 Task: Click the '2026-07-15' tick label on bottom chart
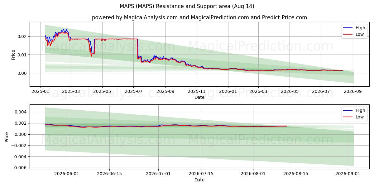201,174
